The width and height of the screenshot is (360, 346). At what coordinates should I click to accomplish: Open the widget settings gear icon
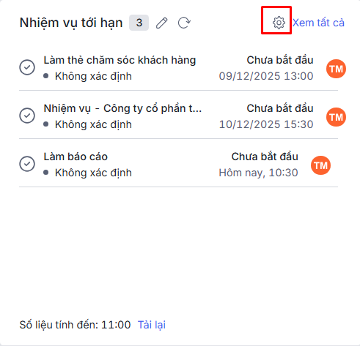pyautogui.click(x=279, y=23)
